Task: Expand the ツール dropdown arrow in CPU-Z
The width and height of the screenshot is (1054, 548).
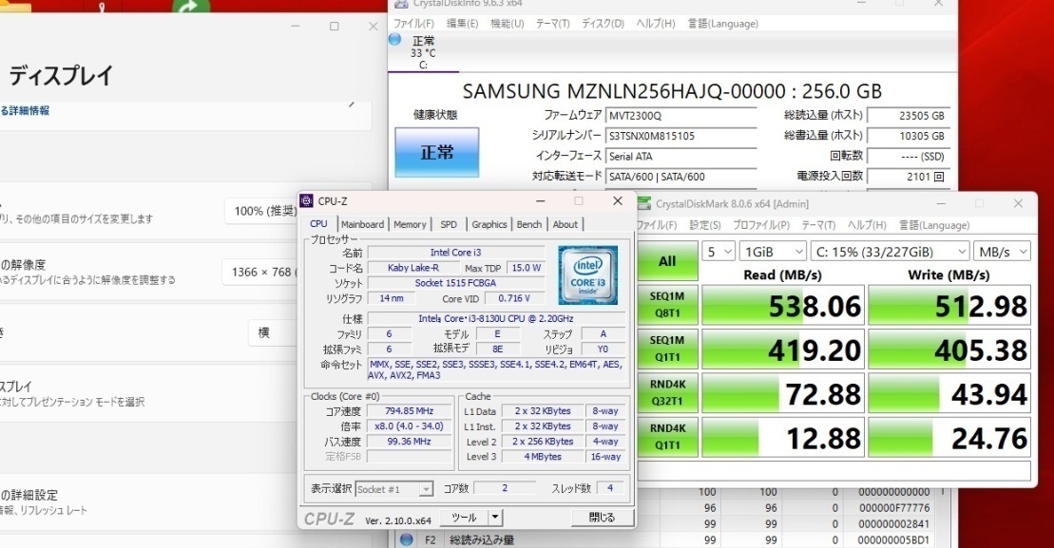Action: [495, 517]
